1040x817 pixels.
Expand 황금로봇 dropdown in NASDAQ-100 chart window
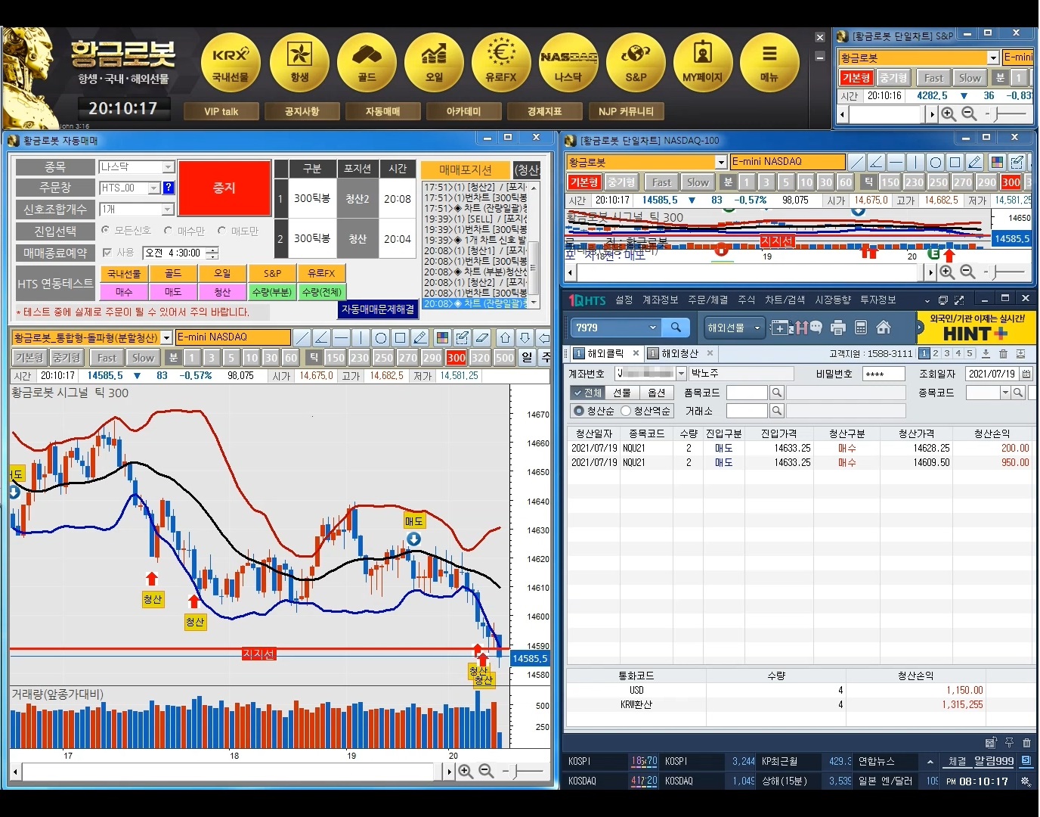[x=721, y=162]
